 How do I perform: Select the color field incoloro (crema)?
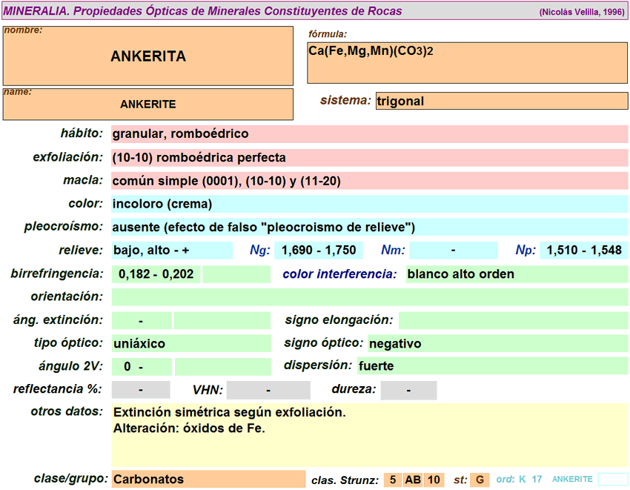point(369,204)
